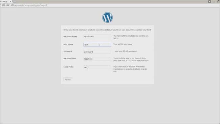This screenshot has width=220, height=124.
Task: Click the 'Your MySQL username' hint text
Action: click(x=123, y=44)
